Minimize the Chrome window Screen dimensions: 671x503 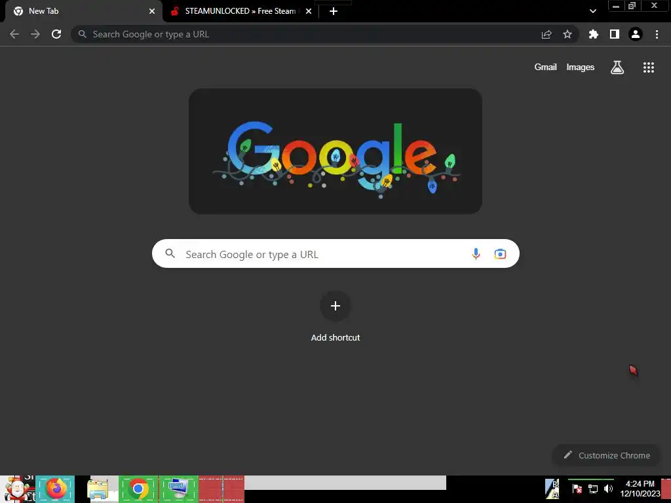(616, 6)
